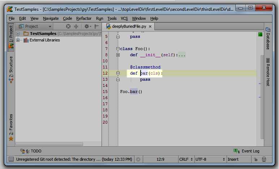Open the 1: Project sidebar tab
Screen dimensions: 279x169
(11, 37)
